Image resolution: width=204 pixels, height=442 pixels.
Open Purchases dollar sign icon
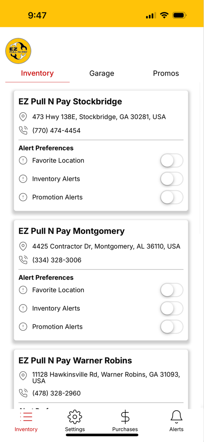(x=125, y=417)
